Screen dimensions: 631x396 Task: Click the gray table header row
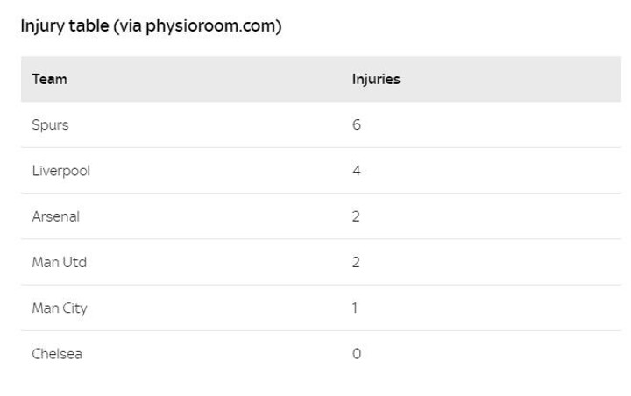point(321,79)
